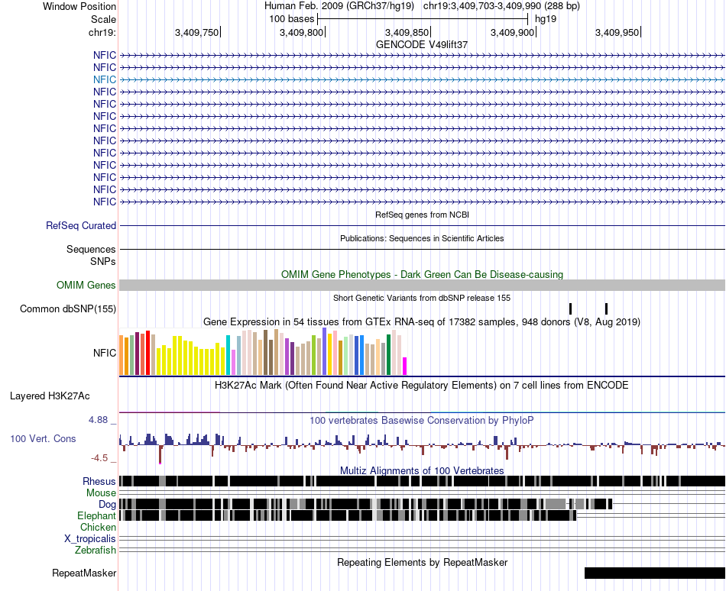Open the RefSeq Curated track label

pyautogui.click(x=80, y=226)
